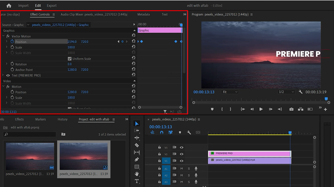Choose the Pen tool
The width and height of the screenshot is (334, 187).
[x=137, y=159]
